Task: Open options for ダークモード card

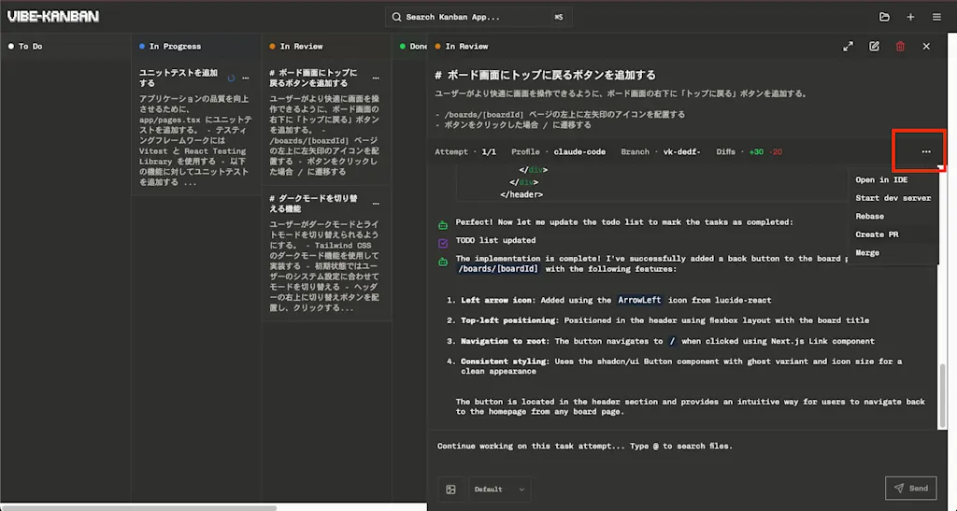Action: click(x=376, y=204)
